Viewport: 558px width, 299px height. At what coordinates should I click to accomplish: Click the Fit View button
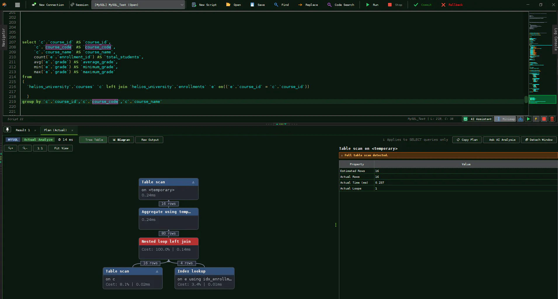[60, 148]
